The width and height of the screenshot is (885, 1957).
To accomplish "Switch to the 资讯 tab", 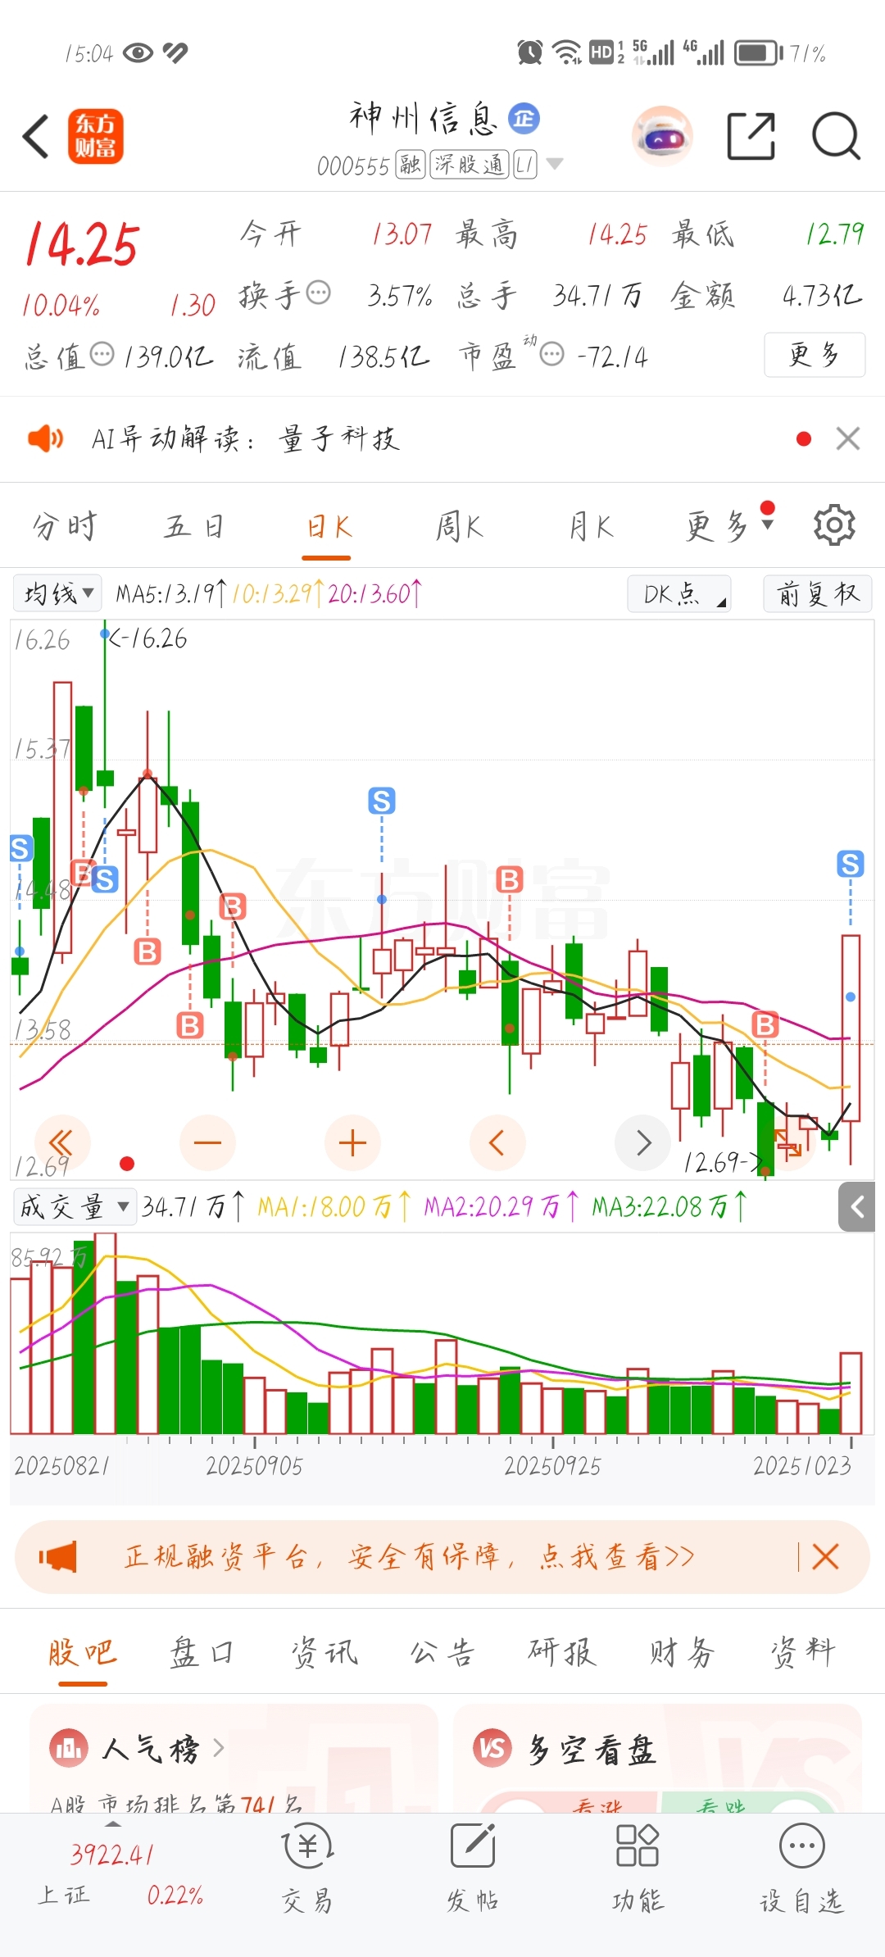I will [324, 1652].
